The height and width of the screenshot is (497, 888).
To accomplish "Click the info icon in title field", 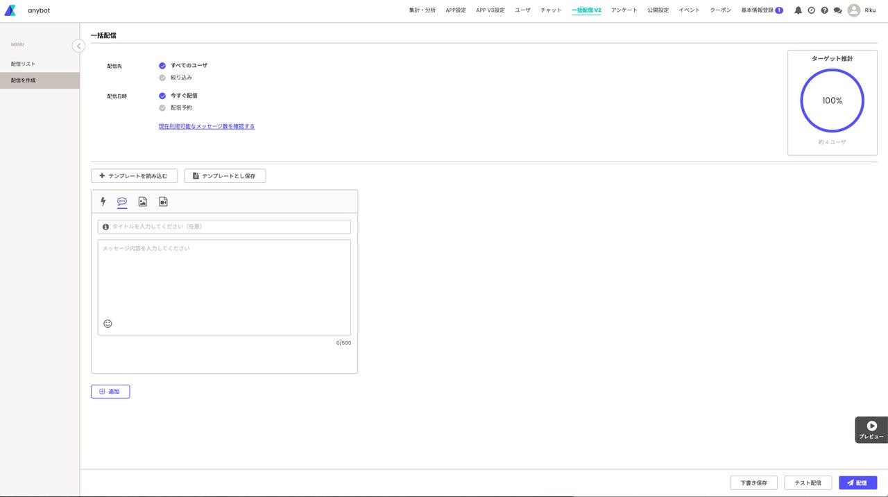I will (105, 227).
